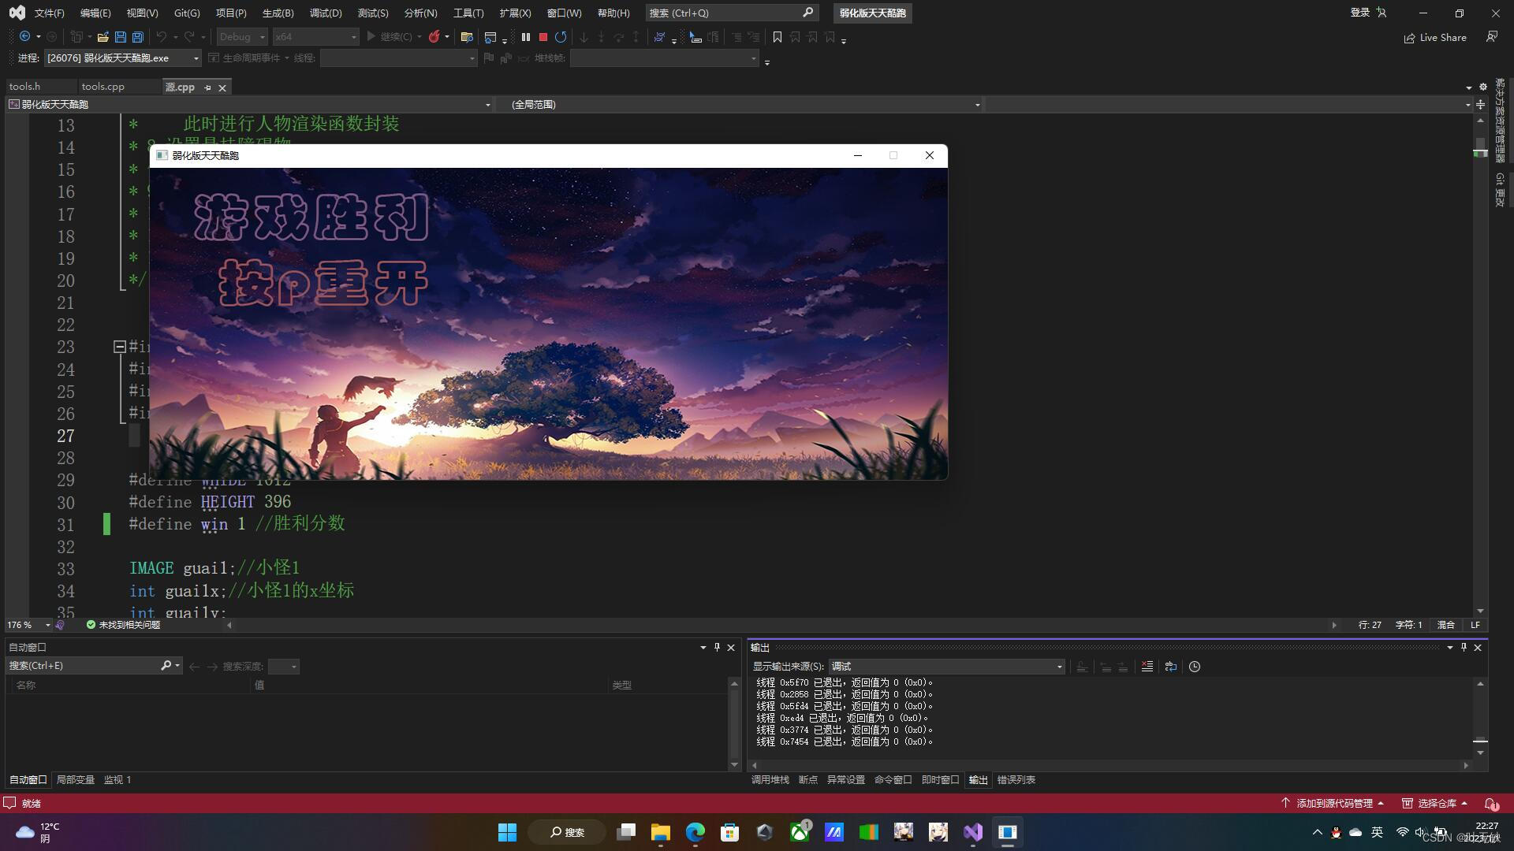Image resolution: width=1514 pixels, height=851 pixels.
Task: Pause execution with Break All button
Action: (526, 37)
